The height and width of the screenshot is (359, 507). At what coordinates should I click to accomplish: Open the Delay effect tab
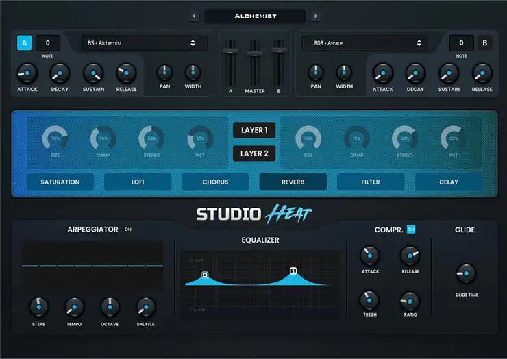[449, 182]
